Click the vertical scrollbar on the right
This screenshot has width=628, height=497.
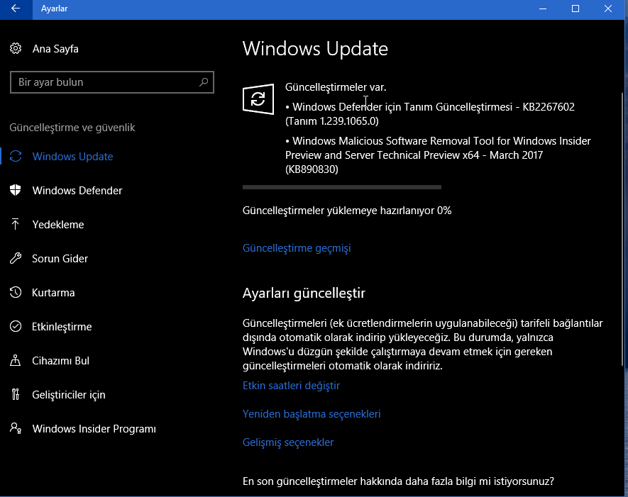coord(622,229)
